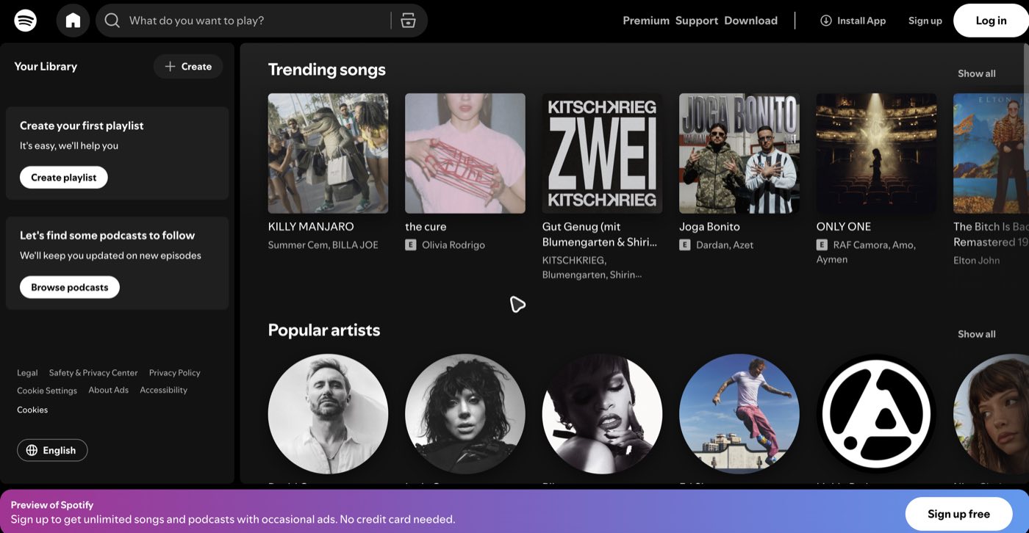The image size is (1029, 533).
Task: Open RAF Camora, Amo, Aymen artists
Action: (867, 252)
